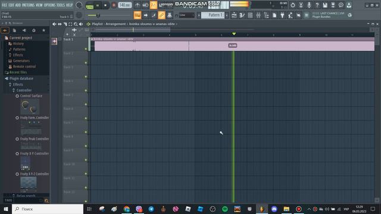
Task: Click the browser TAGS search magnifier
Action: coord(46,201)
